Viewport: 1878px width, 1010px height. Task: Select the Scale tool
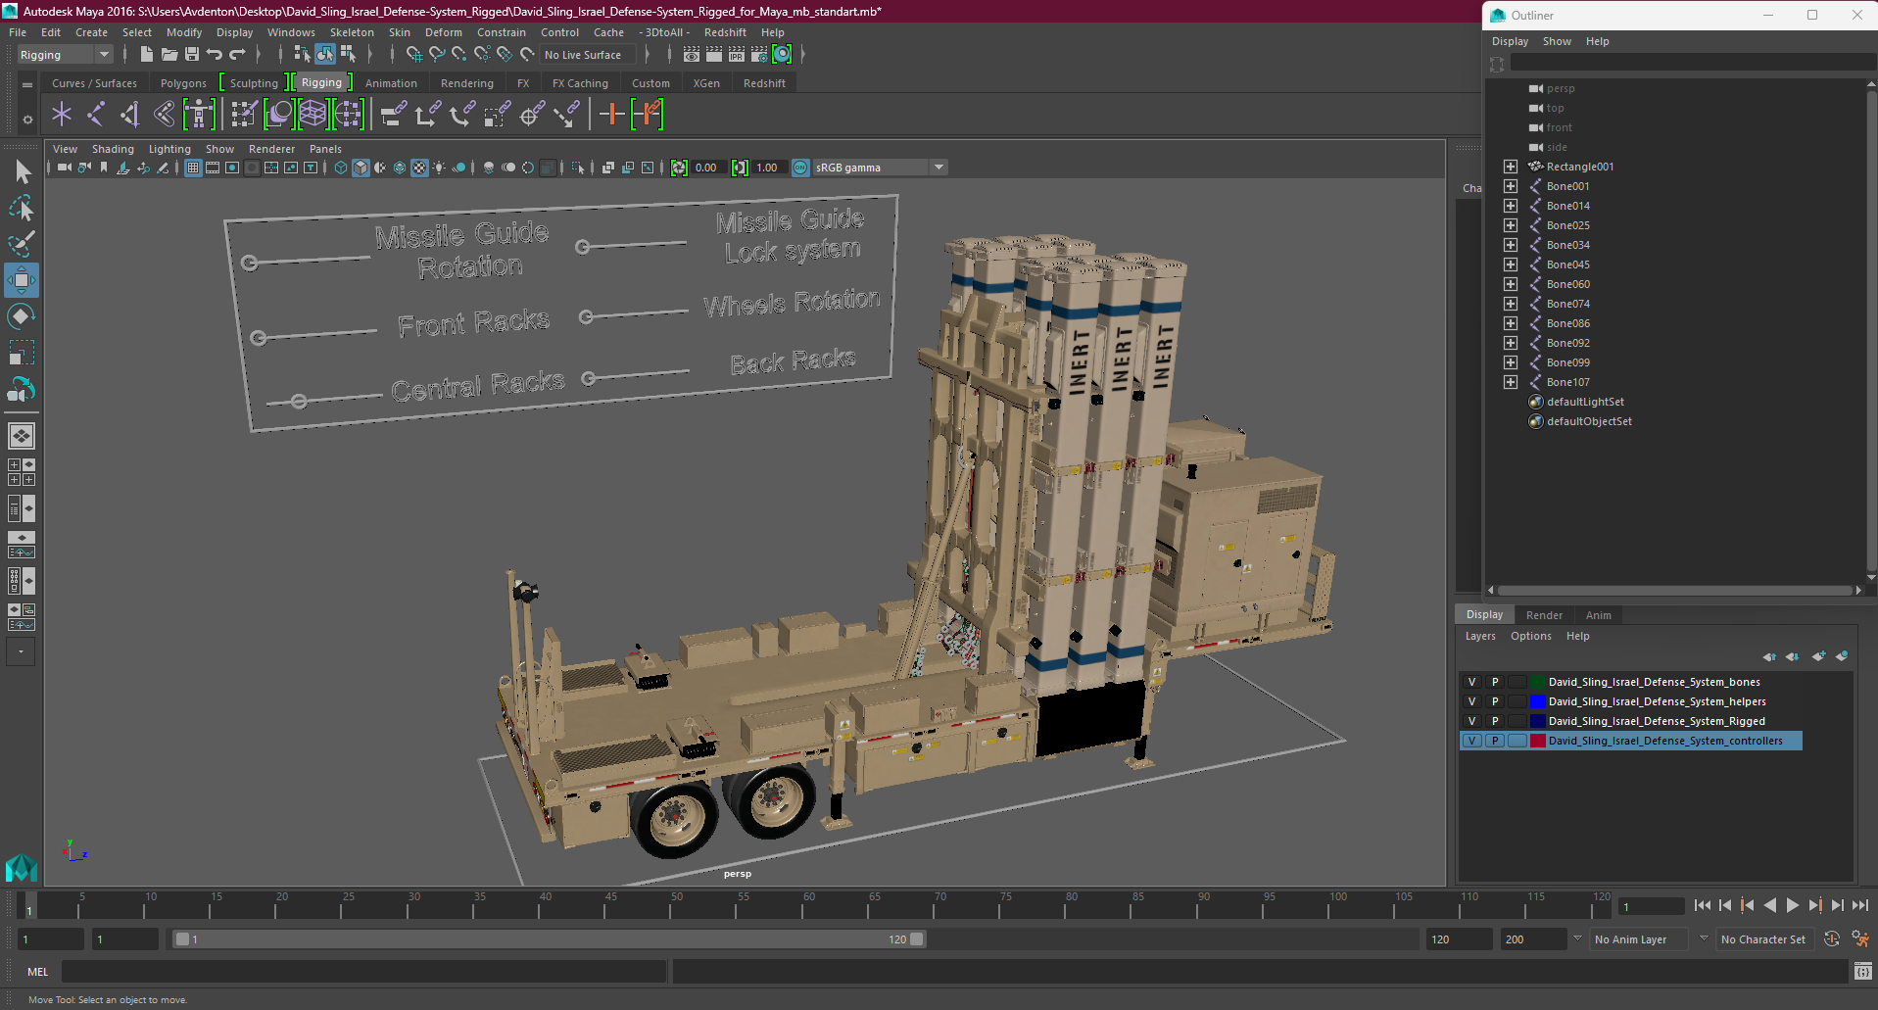point(22,353)
